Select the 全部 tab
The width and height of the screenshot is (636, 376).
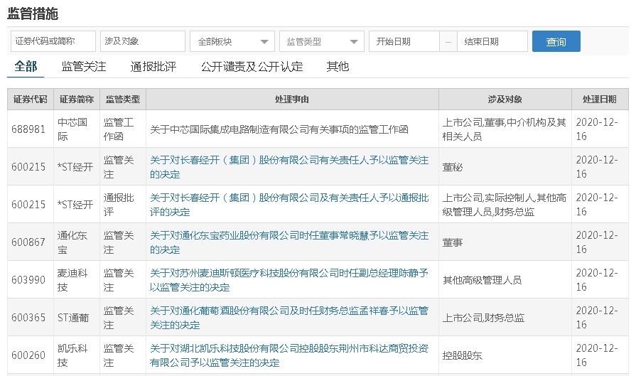26,66
